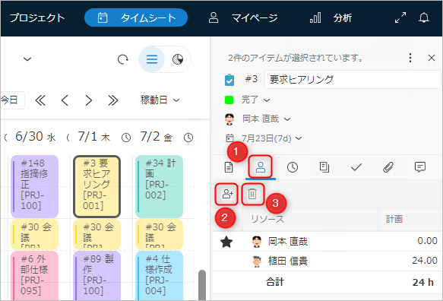443x301 pixels.
Task: Open the three-dot more options menu
Action: point(410,58)
